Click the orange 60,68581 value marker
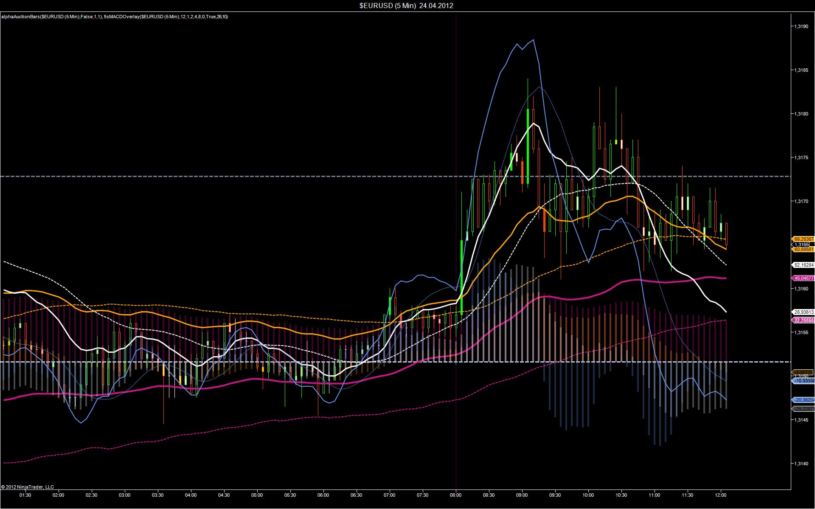The height and width of the screenshot is (509, 815). (x=803, y=250)
